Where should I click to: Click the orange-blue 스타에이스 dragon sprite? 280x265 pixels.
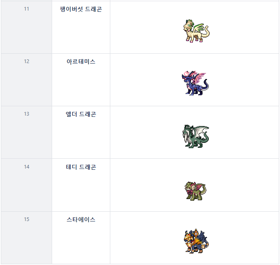196,242
